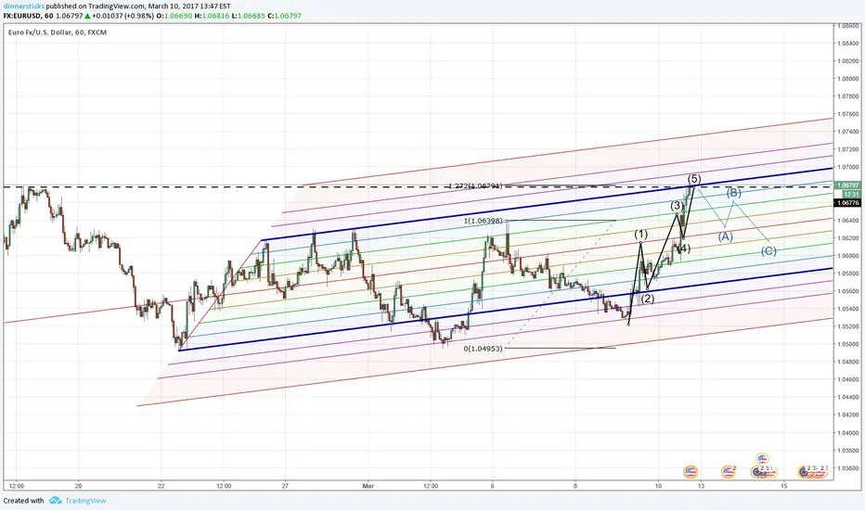Click the +0.01037 (+0.98%) change value
865x510 pixels.
click(123, 16)
